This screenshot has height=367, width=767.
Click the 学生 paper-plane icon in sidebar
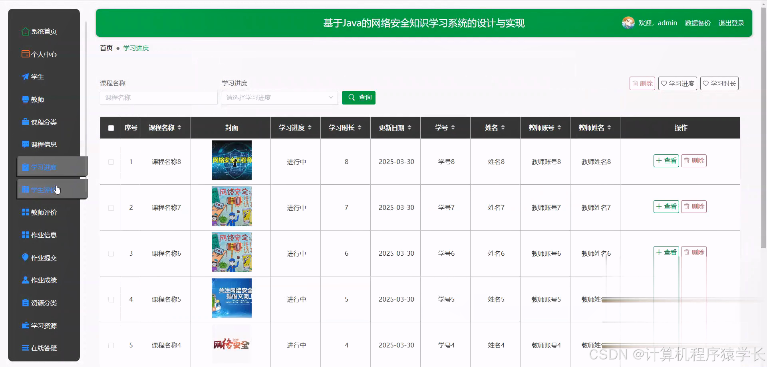pos(25,77)
